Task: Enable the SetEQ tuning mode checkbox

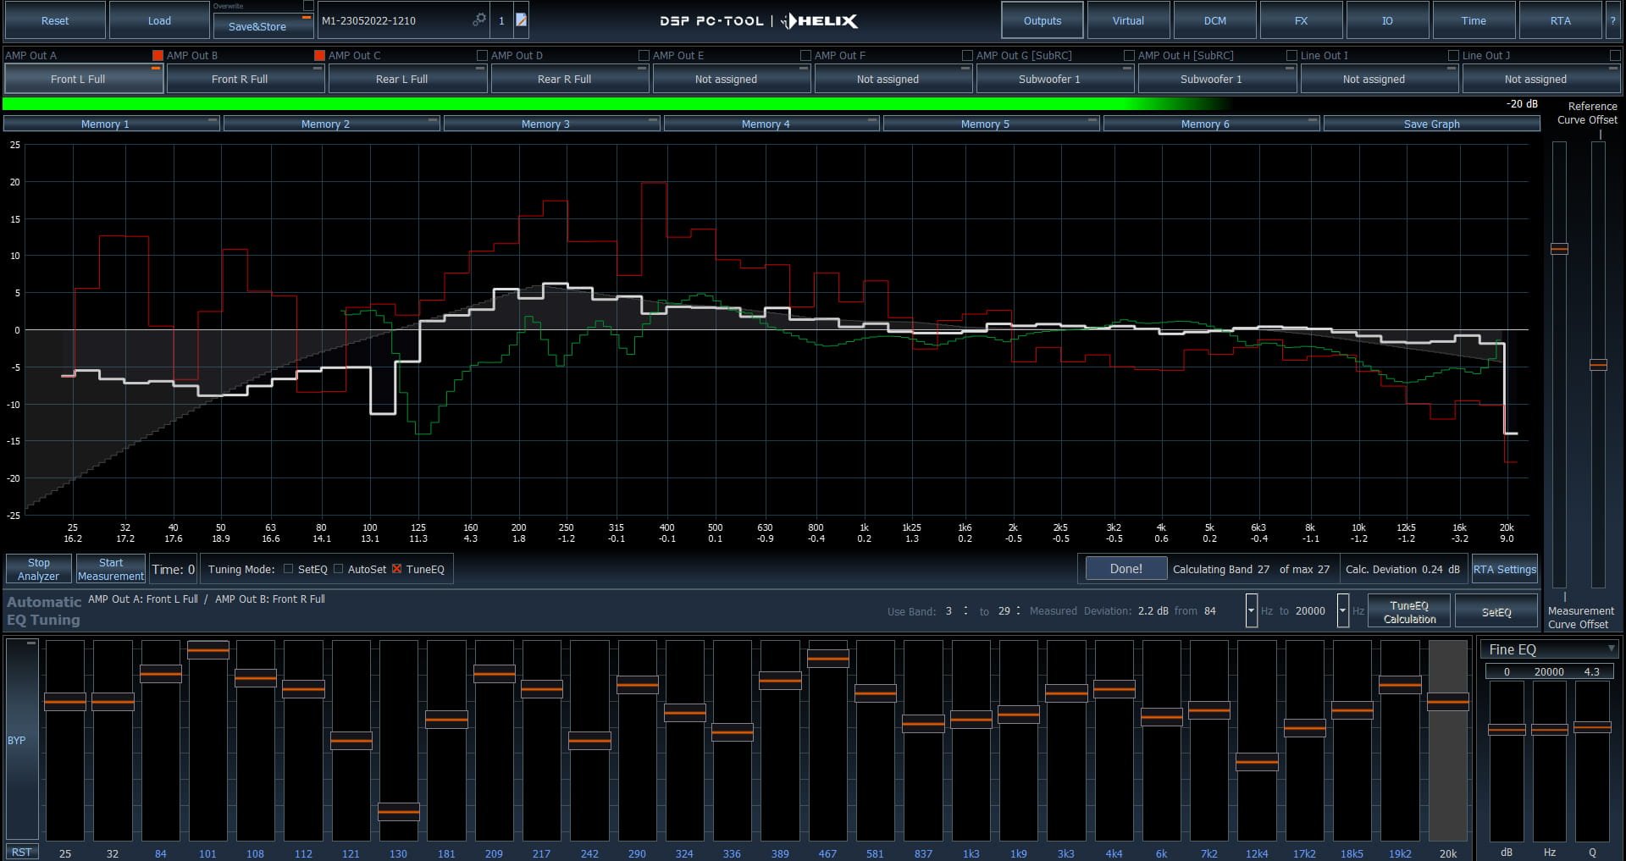Action: (288, 569)
